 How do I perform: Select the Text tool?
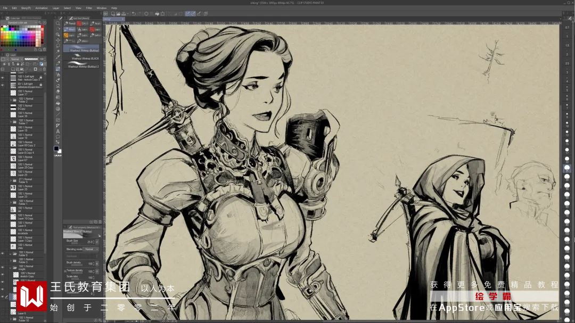coord(58,131)
